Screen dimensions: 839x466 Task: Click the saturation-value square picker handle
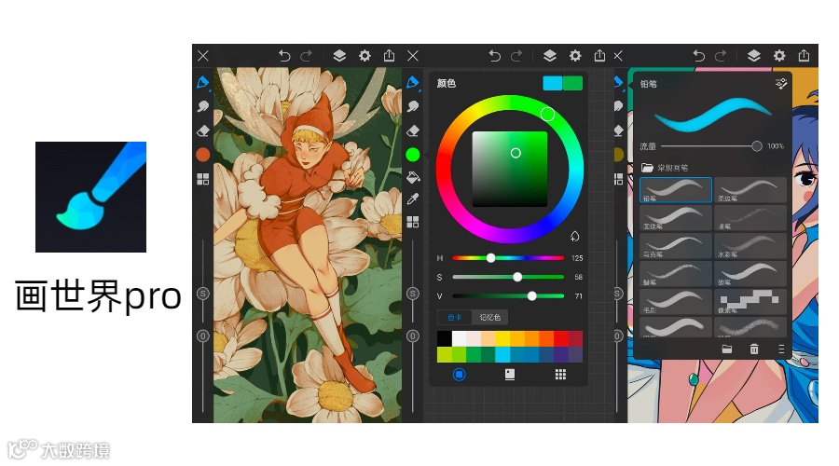coord(516,153)
